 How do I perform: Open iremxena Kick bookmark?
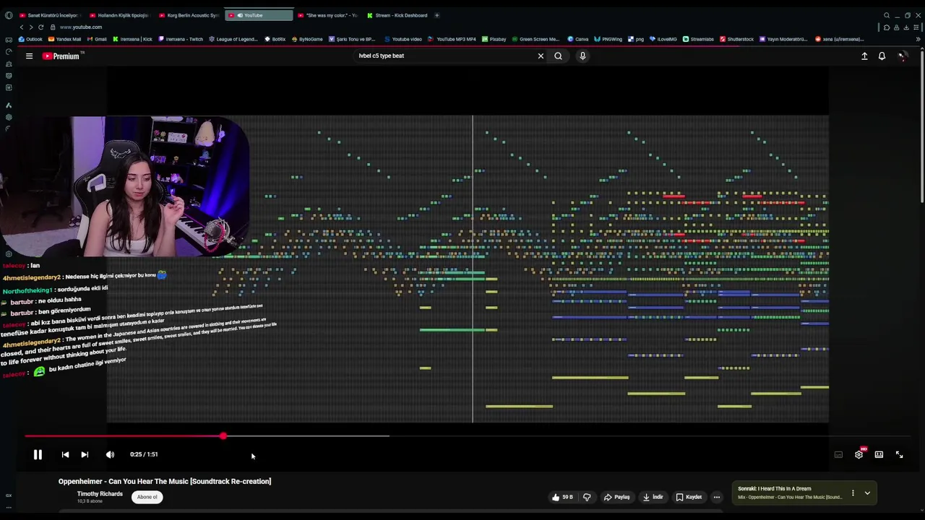[x=132, y=39]
